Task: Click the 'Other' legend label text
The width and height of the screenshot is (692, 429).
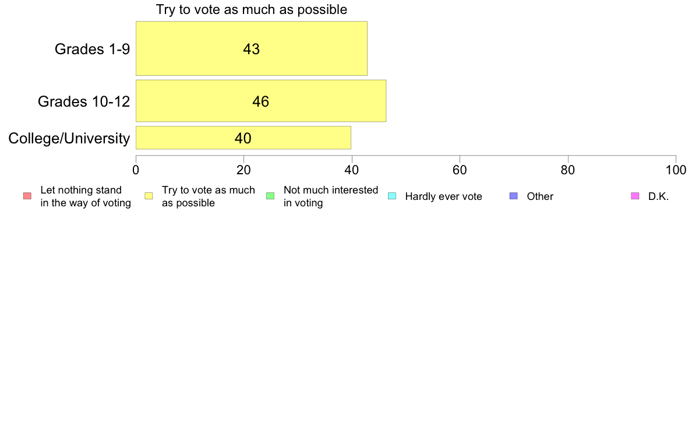Action: coord(540,196)
